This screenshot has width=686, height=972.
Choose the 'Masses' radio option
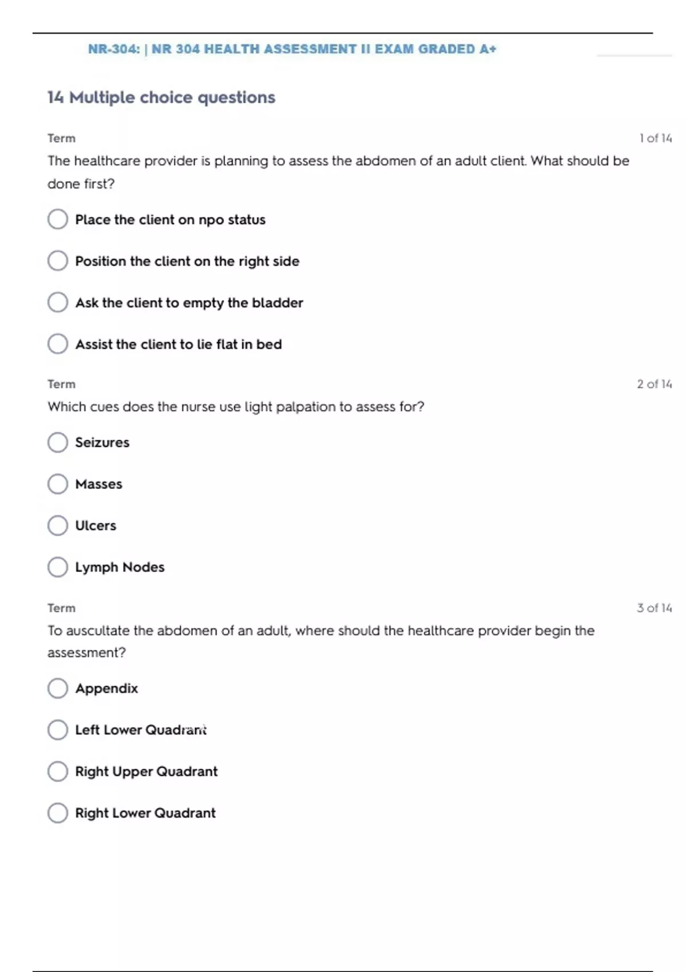click(x=58, y=484)
